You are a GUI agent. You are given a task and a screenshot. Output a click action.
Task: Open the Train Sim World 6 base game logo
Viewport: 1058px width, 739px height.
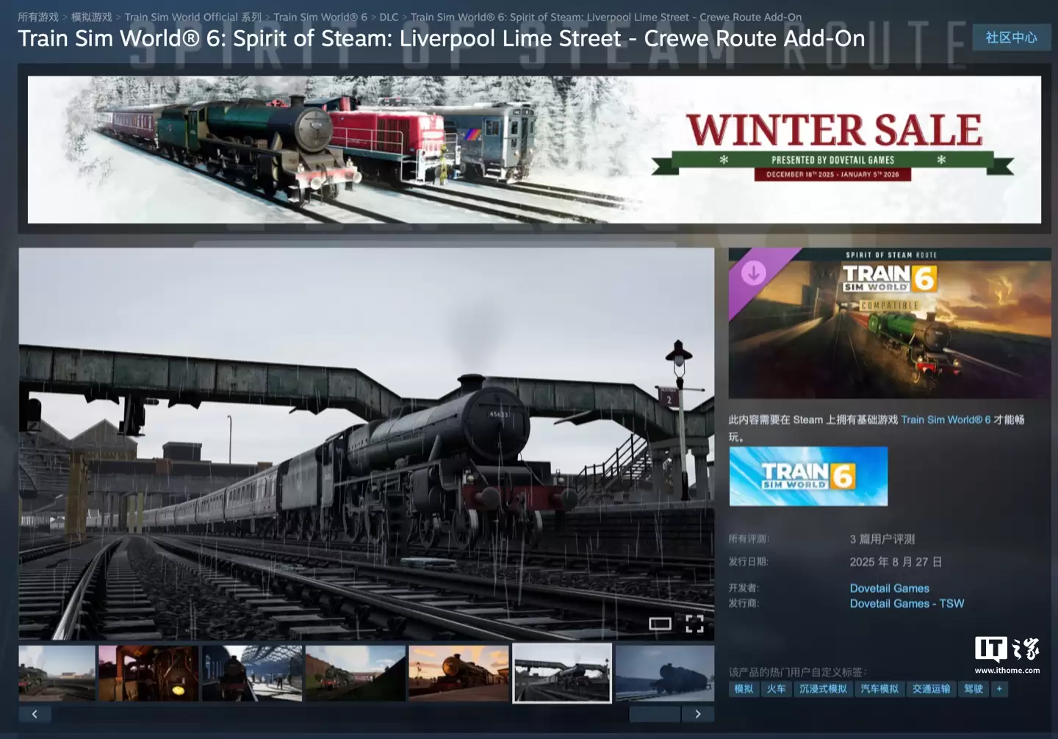(x=808, y=476)
